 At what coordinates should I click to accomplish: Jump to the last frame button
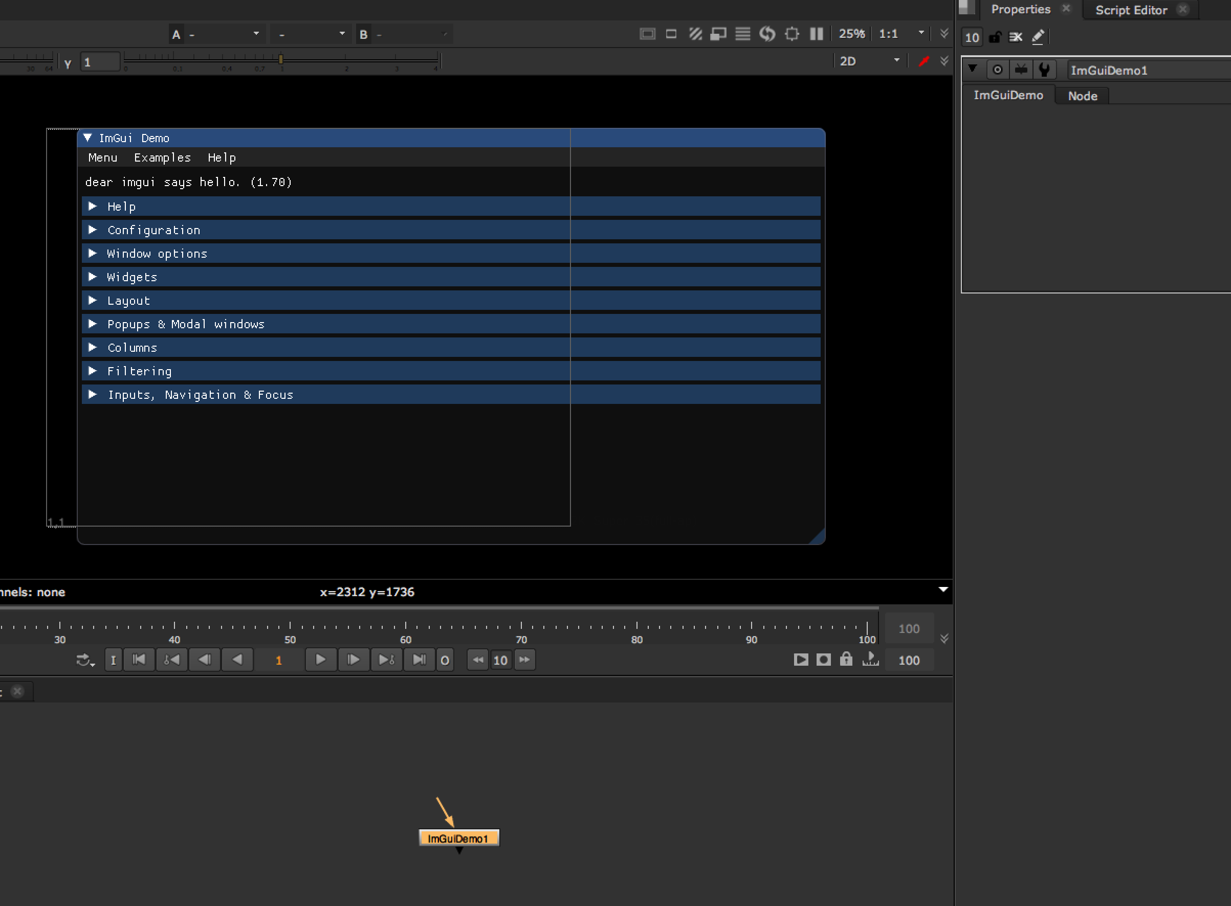tap(420, 659)
